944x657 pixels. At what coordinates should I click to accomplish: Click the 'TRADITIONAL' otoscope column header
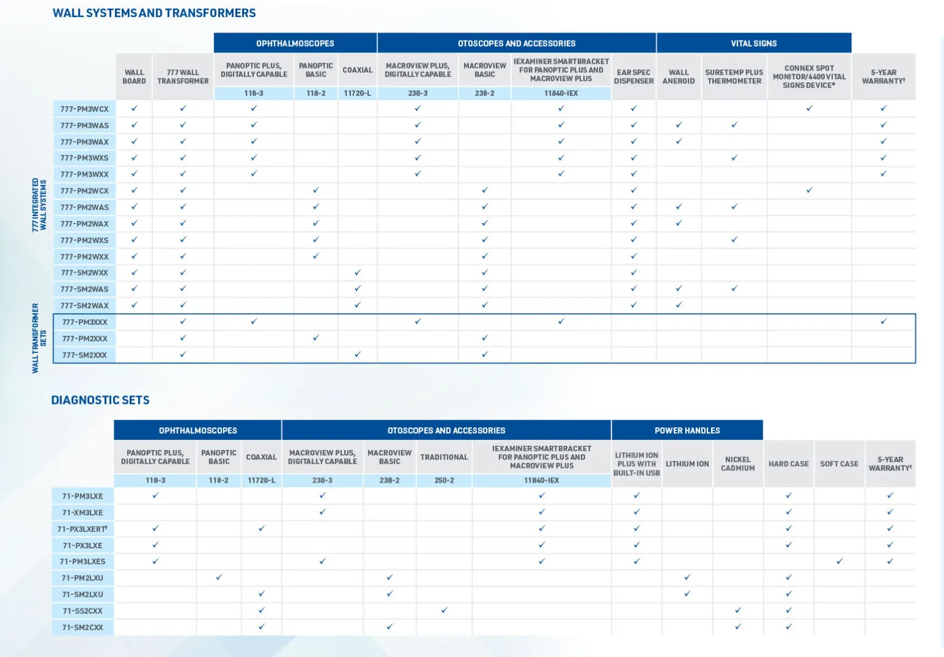click(x=444, y=457)
